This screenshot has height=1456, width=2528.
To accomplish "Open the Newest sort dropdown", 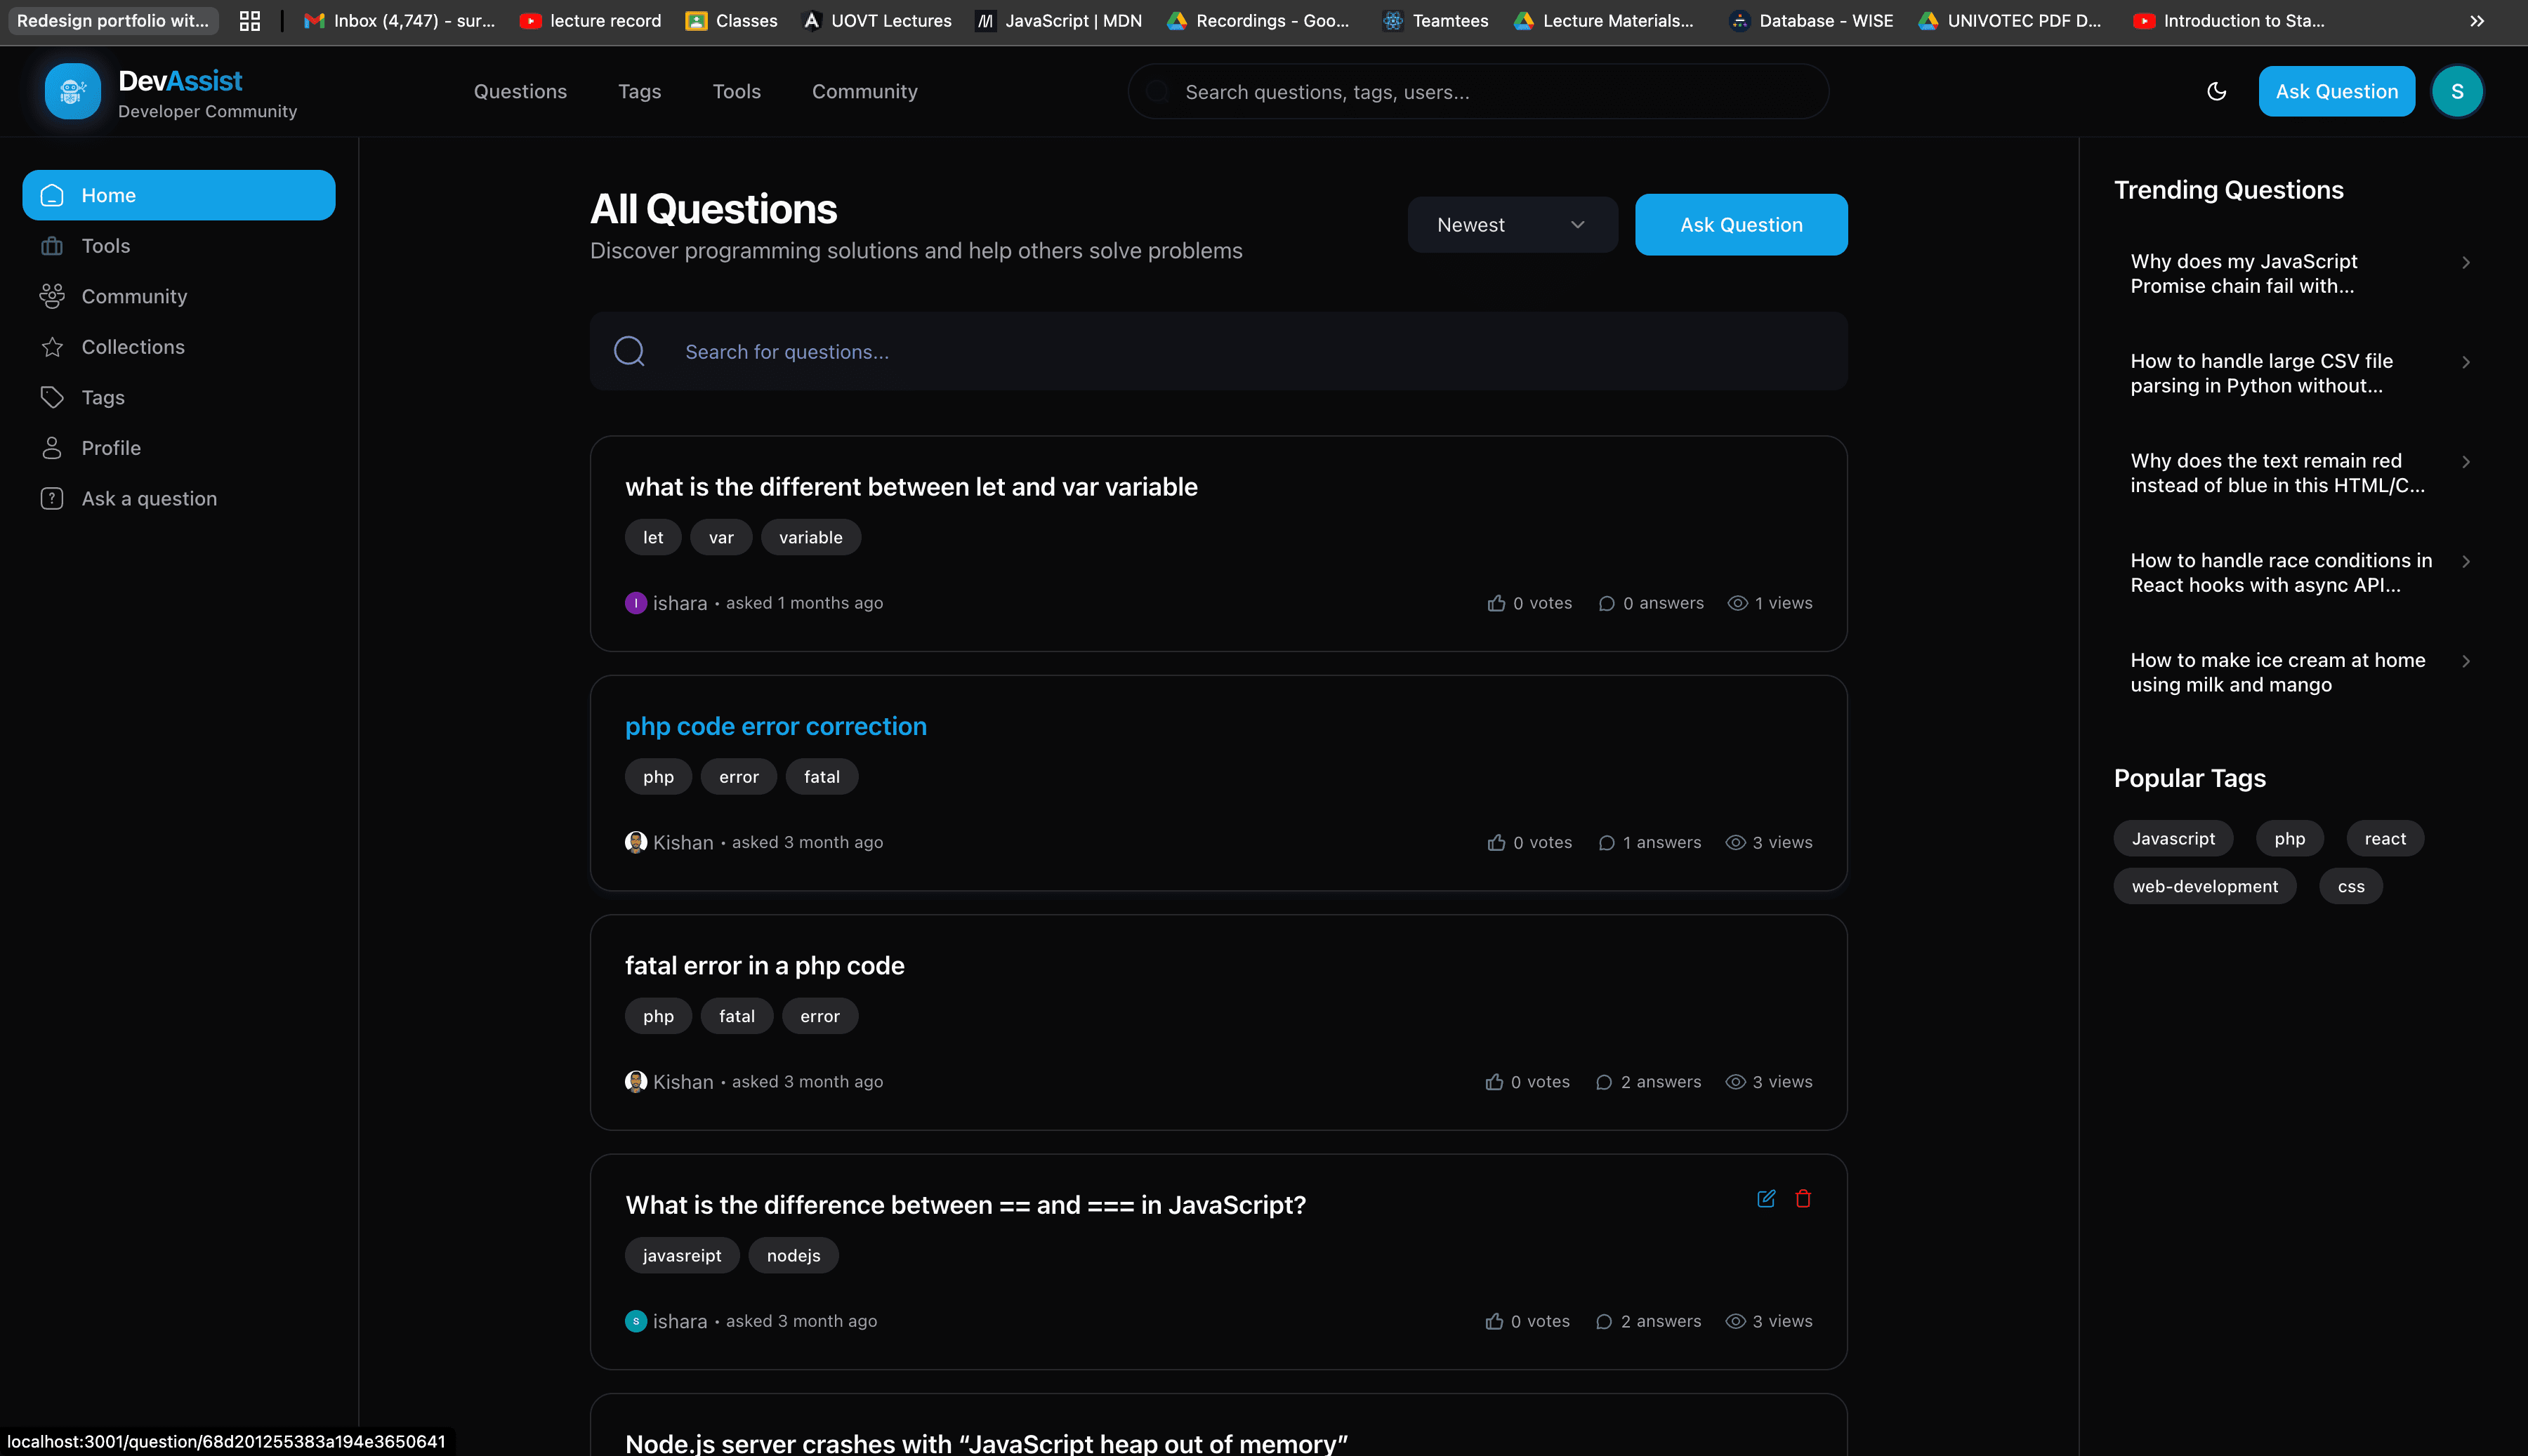I will click(x=1512, y=224).
